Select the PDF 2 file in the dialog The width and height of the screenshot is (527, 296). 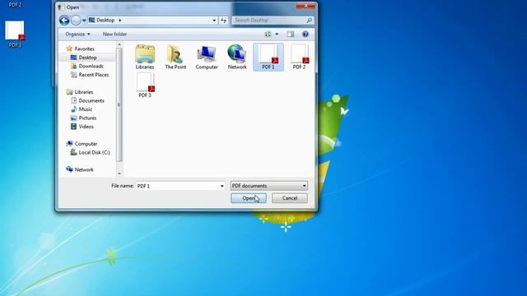coord(299,57)
